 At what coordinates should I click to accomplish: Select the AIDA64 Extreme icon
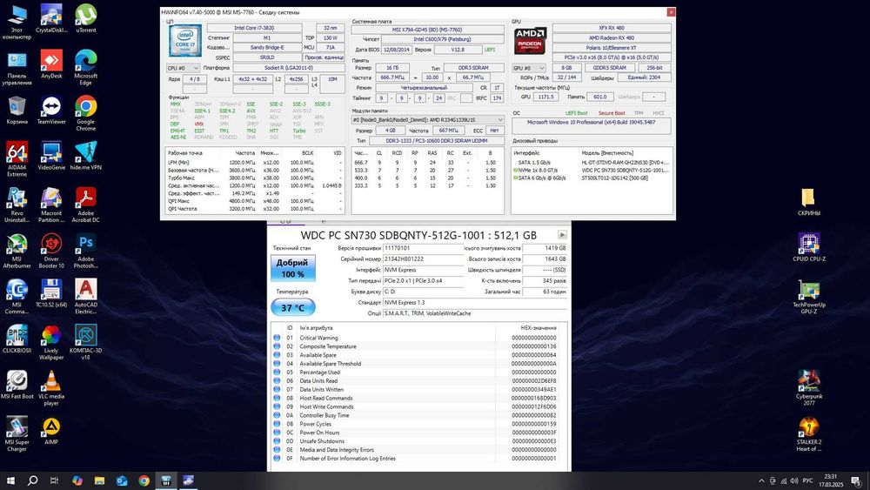(x=17, y=159)
